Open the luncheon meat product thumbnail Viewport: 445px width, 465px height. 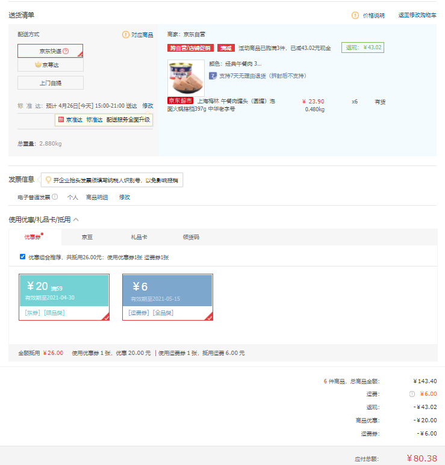pos(186,78)
